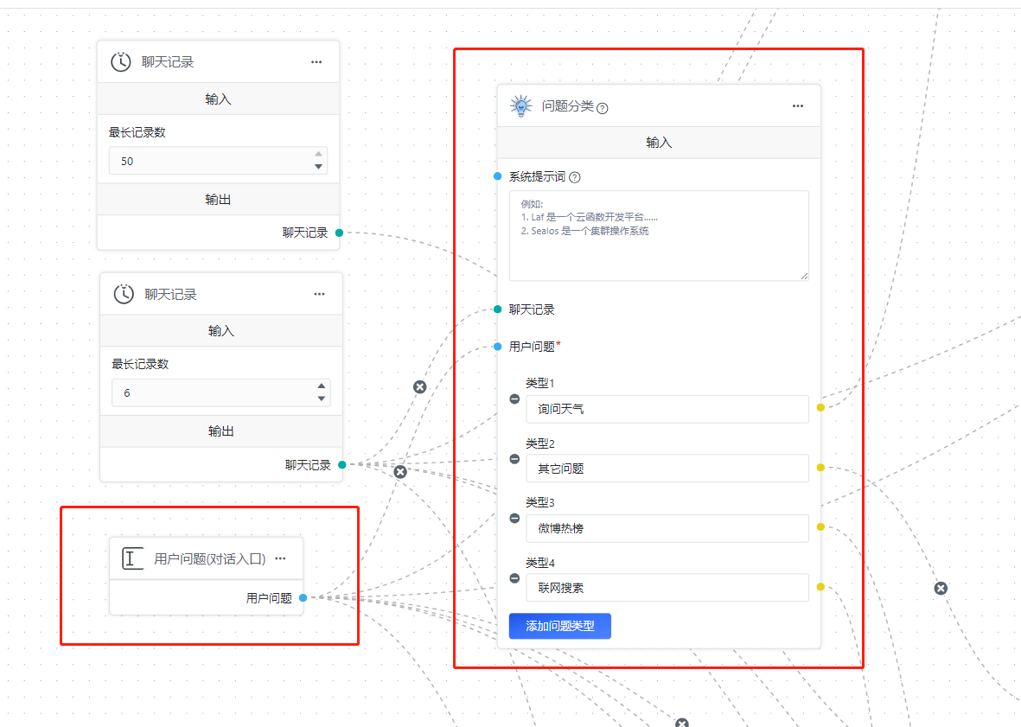Click the lightbulb icon of the 问题分类 node

(x=520, y=106)
